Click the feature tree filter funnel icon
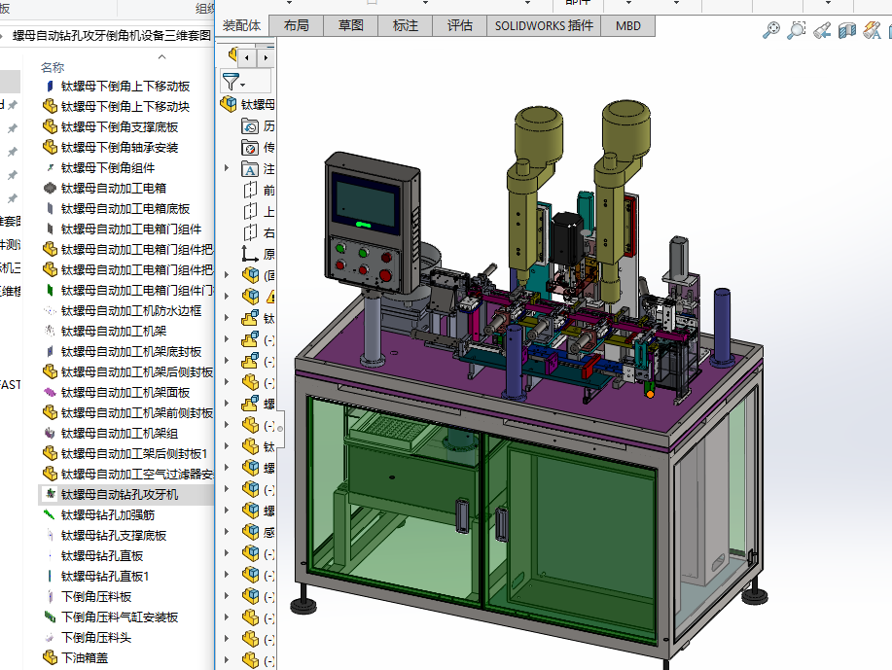892x670 pixels. click(230, 82)
